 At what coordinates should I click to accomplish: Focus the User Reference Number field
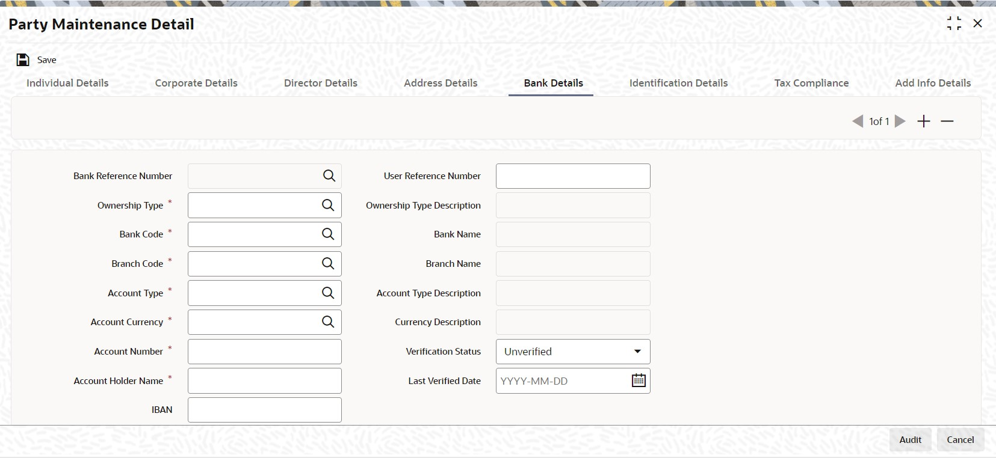tap(573, 176)
